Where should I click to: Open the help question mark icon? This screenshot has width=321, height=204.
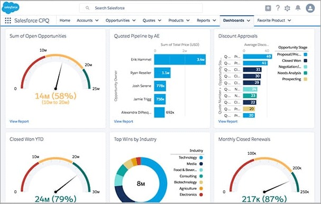click(278, 8)
